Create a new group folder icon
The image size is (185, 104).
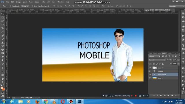(x=168, y=96)
